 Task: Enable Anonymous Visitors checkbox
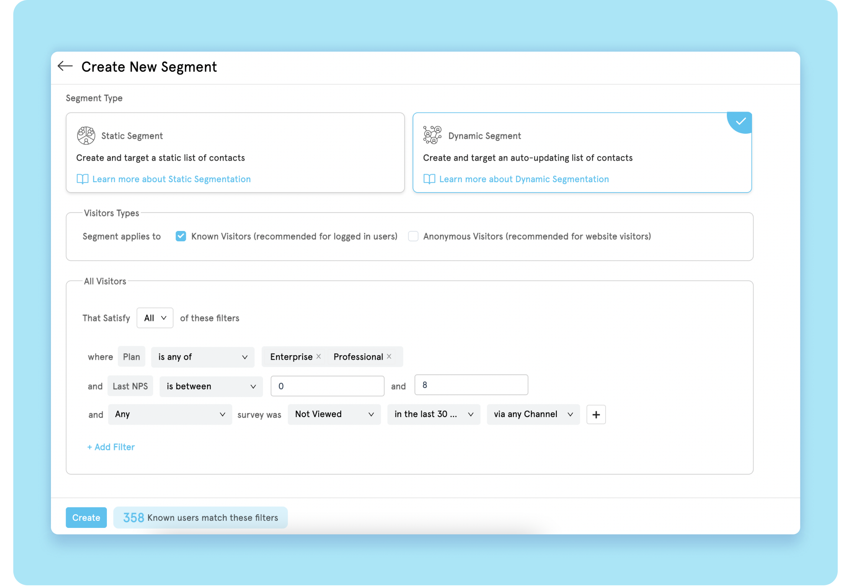[413, 236]
